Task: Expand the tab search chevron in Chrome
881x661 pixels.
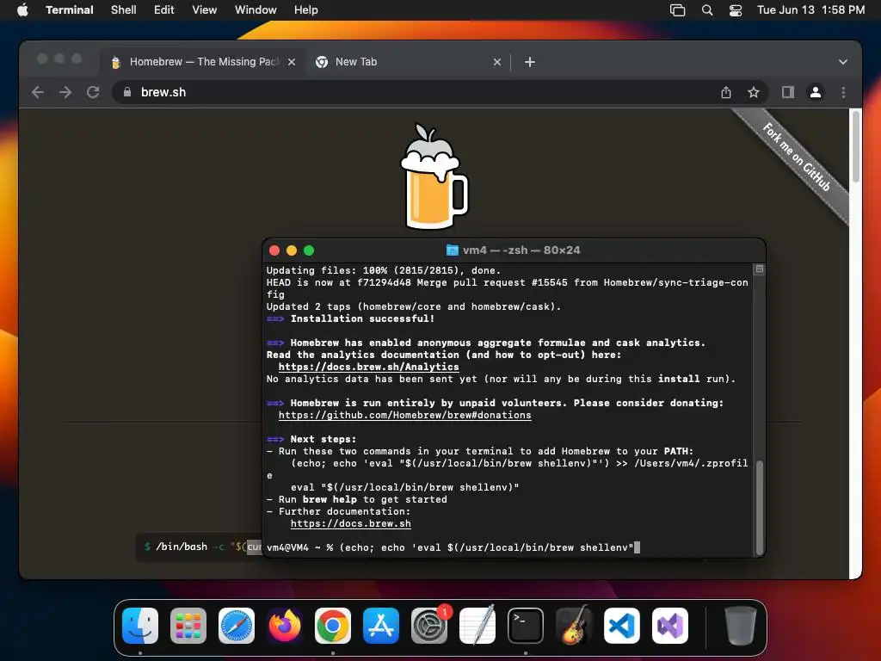Action: click(843, 62)
